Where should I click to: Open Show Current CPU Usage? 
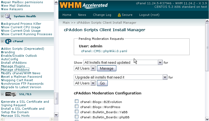pyautogui.click(x=21, y=27)
